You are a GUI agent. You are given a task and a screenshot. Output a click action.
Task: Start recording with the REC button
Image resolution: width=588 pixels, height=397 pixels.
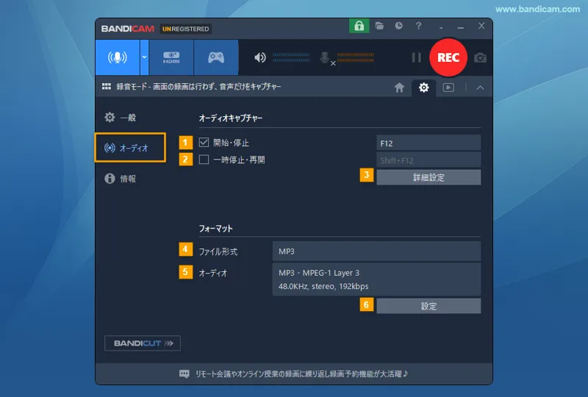pyautogui.click(x=448, y=57)
